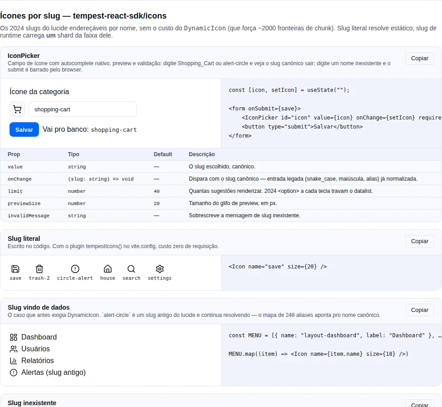Click the alert icon beside Alertas
The height and width of the screenshot is (407, 442).
point(14,373)
